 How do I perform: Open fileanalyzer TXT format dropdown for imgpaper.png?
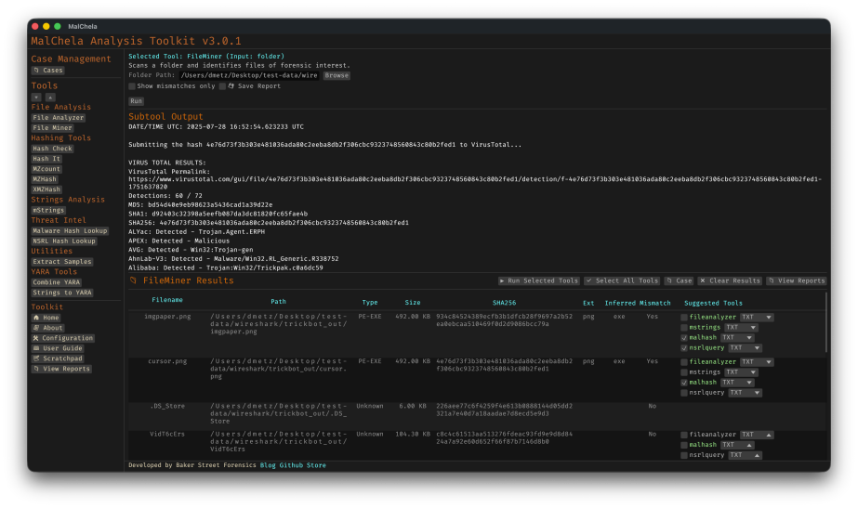coord(756,318)
